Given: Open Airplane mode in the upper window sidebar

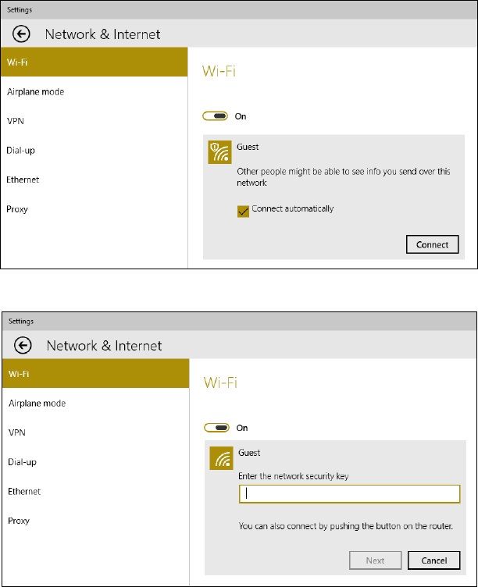Looking at the screenshot, I should (36, 92).
